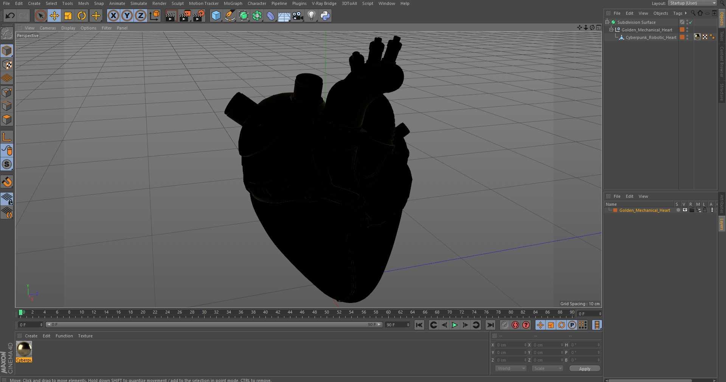Click the timeline range slider bar
The image size is (726, 382).
tap(214, 325)
